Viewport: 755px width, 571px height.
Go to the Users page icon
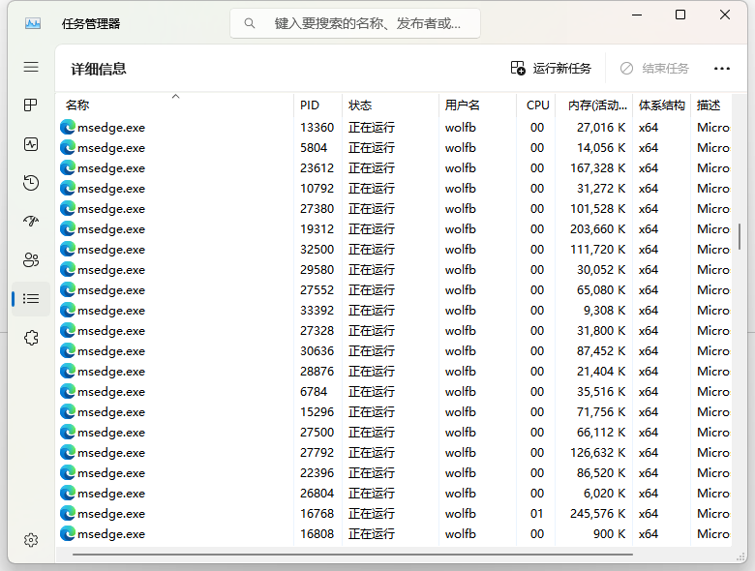coord(31,260)
